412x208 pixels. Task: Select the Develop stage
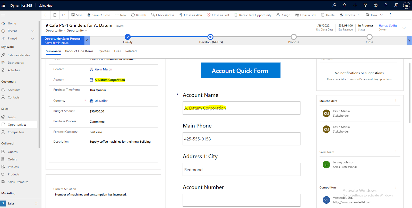click(x=210, y=37)
